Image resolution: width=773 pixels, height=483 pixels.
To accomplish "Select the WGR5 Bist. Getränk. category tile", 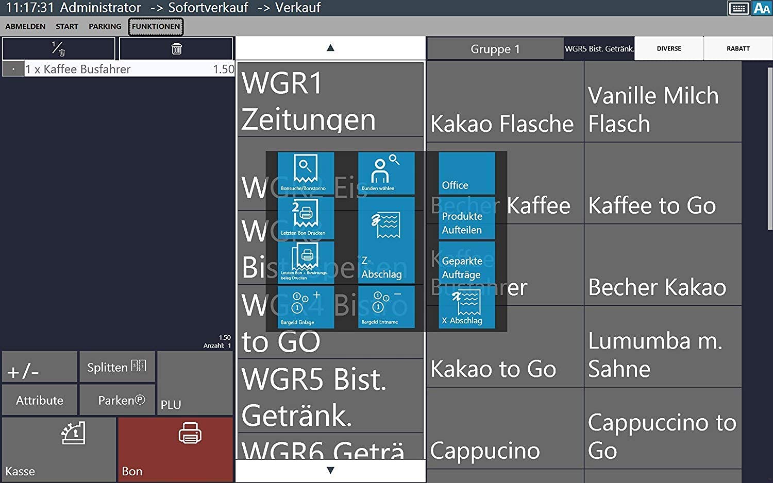I will click(330, 395).
